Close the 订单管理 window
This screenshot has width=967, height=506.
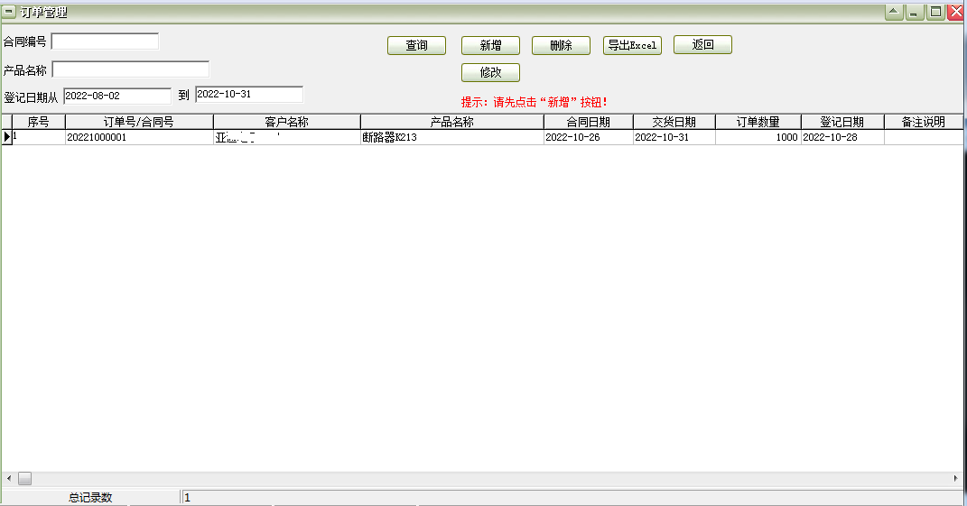[956, 12]
